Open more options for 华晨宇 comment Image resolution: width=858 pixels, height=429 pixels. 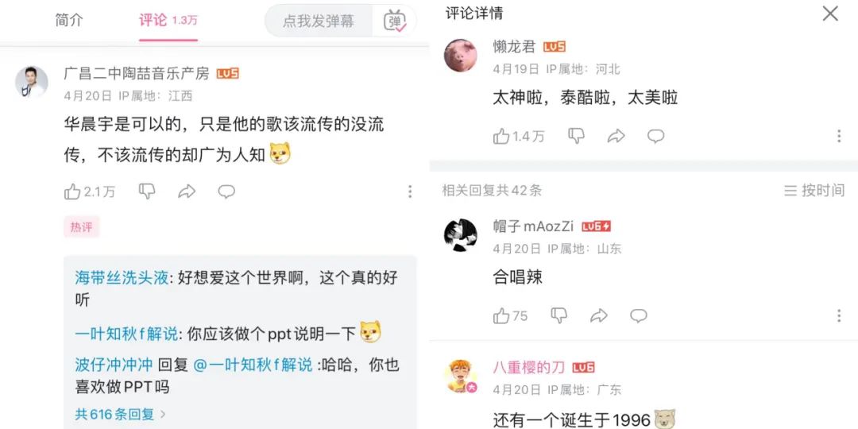pos(410,191)
